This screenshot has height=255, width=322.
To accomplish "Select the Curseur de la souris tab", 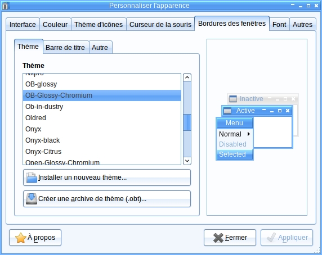I will [160, 24].
